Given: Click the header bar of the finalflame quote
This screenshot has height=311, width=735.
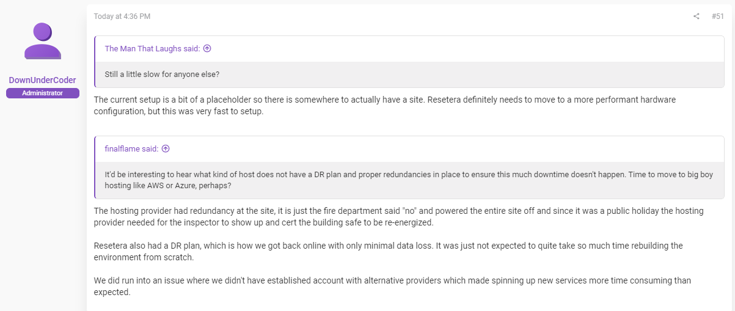Looking at the screenshot, I should point(409,148).
